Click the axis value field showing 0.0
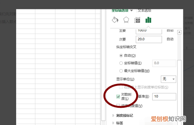Viewport: 194px width, 125px height. [164, 63]
